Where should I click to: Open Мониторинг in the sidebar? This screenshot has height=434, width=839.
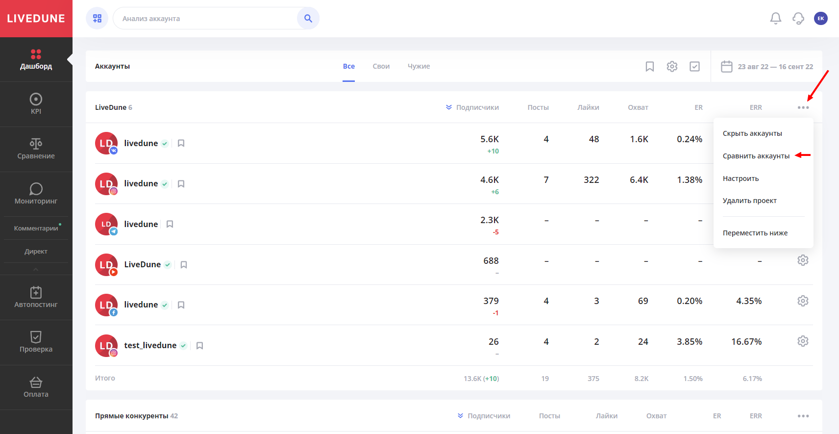pos(36,194)
